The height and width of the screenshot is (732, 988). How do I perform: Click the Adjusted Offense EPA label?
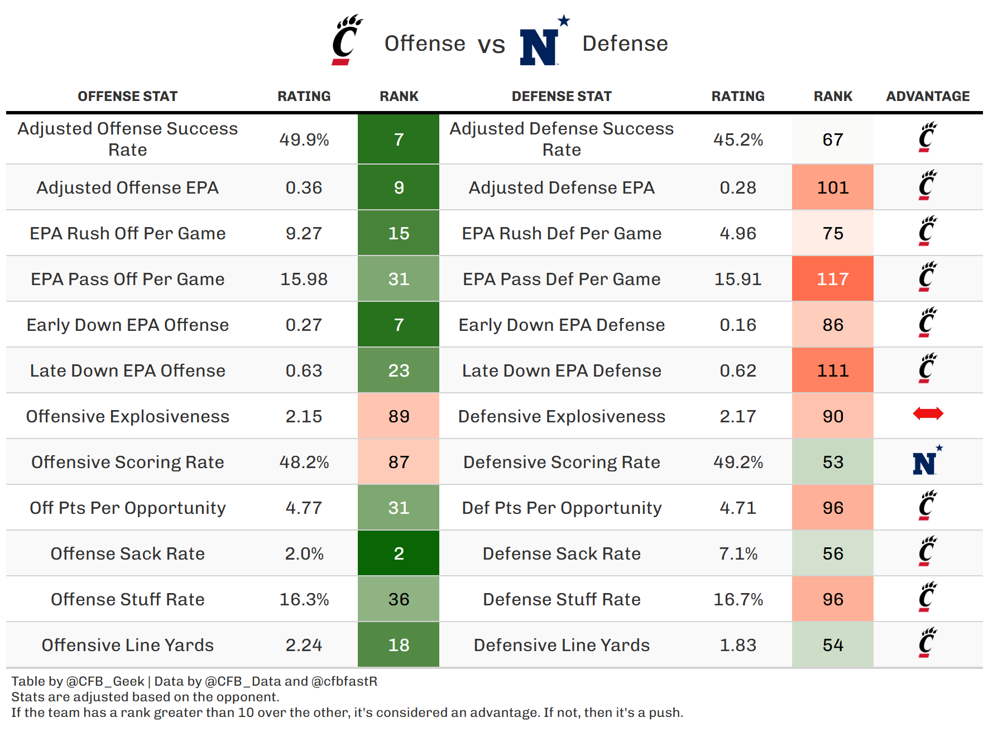coord(127,187)
